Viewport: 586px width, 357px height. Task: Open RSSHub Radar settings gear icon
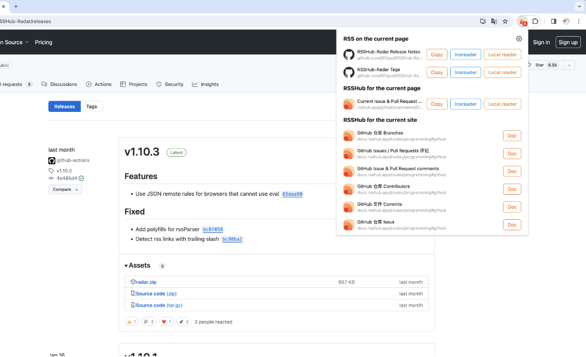click(x=519, y=39)
